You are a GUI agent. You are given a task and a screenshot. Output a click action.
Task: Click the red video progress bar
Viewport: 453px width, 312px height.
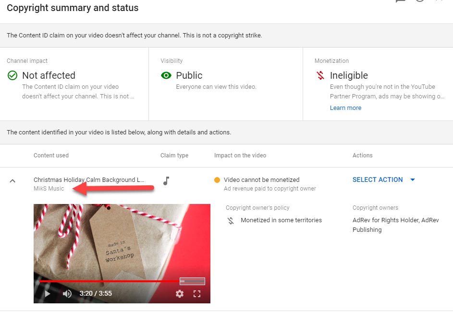coord(110,281)
